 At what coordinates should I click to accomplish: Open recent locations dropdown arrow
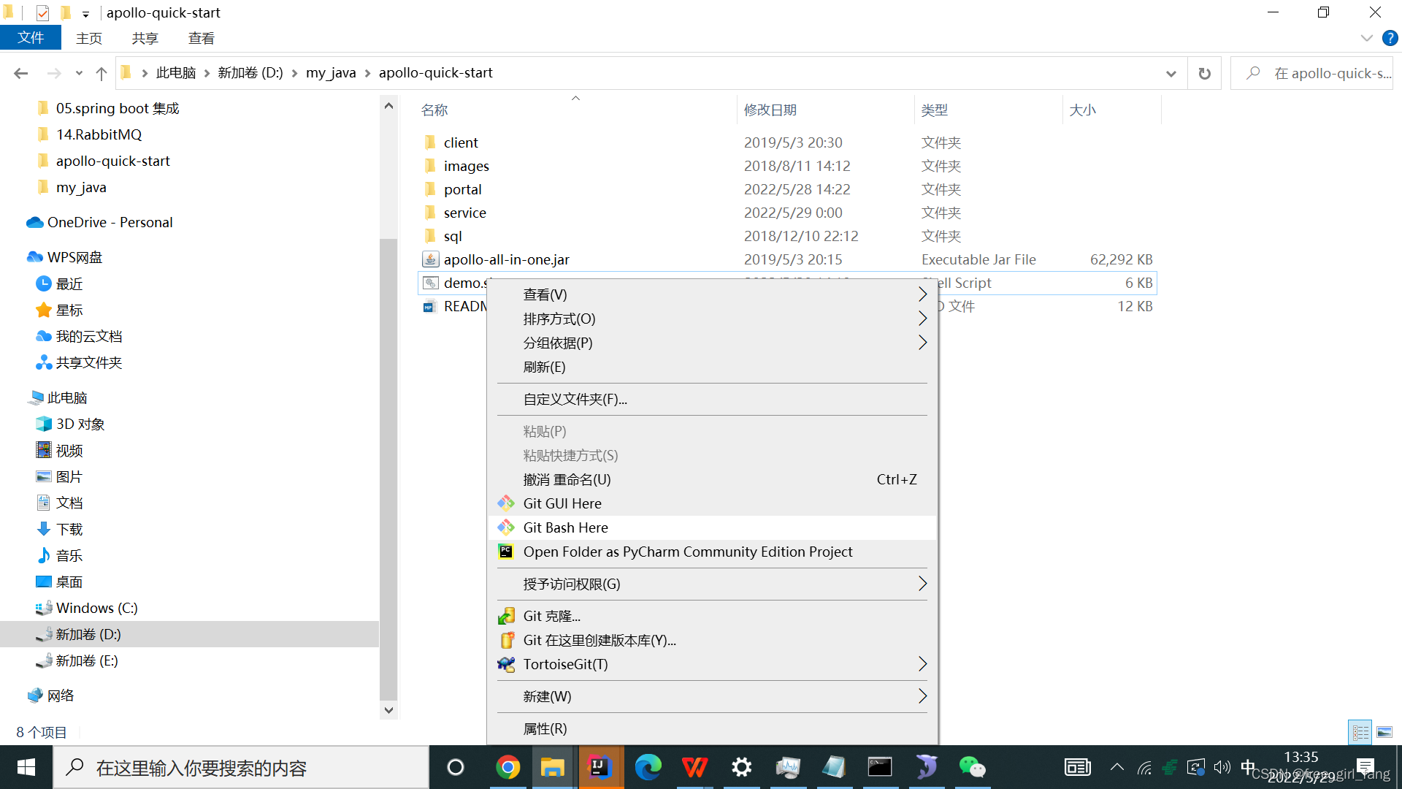(x=79, y=73)
